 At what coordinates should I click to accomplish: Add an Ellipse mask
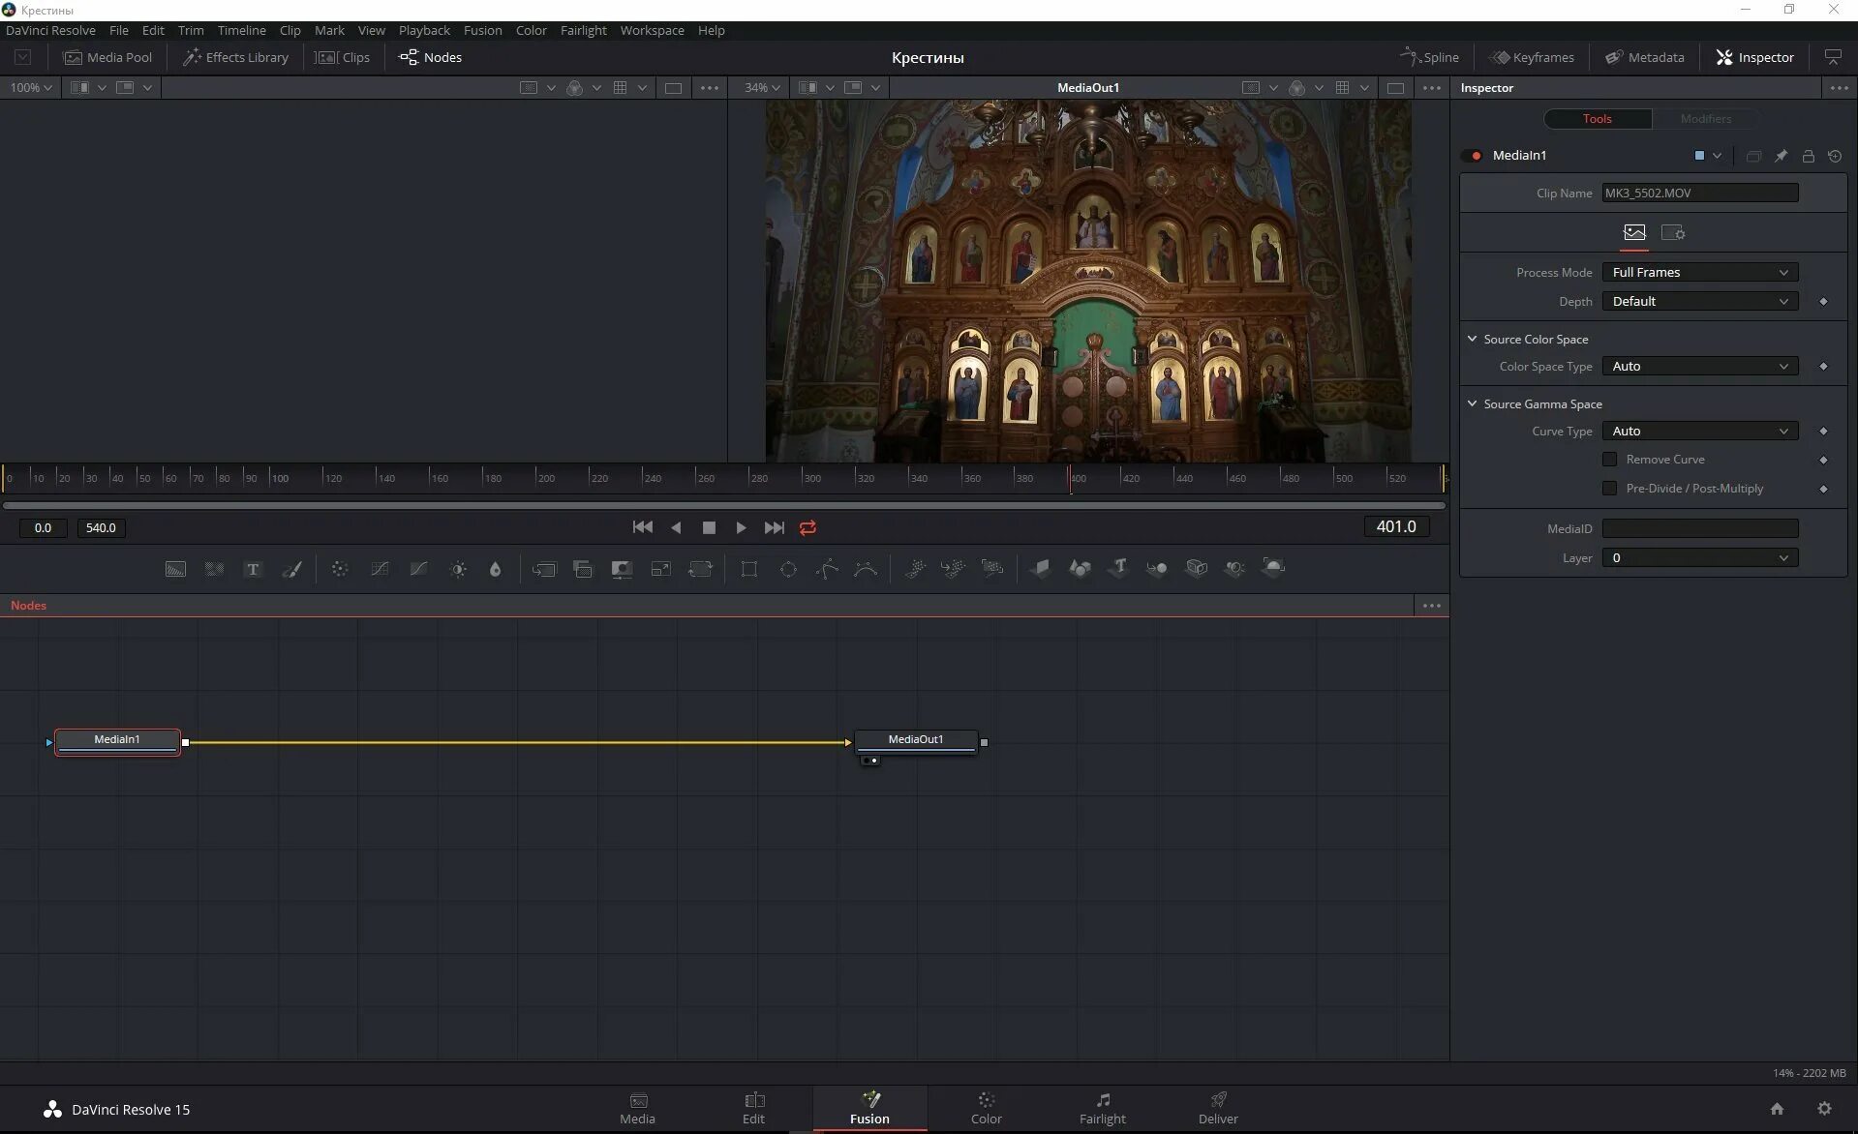click(788, 569)
